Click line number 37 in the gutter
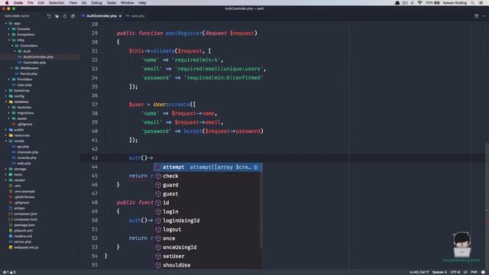The width and height of the screenshot is (489, 275). click(95, 105)
